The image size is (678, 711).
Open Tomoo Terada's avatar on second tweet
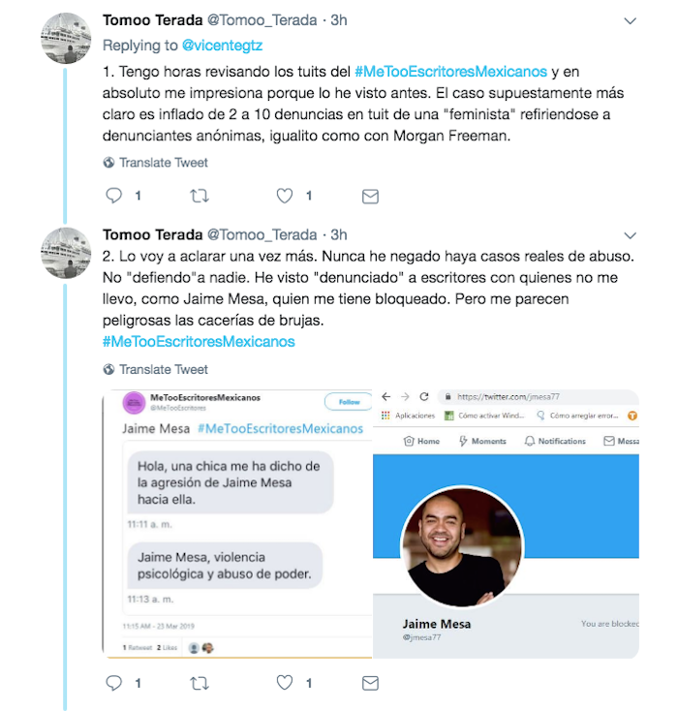tap(66, 254)
